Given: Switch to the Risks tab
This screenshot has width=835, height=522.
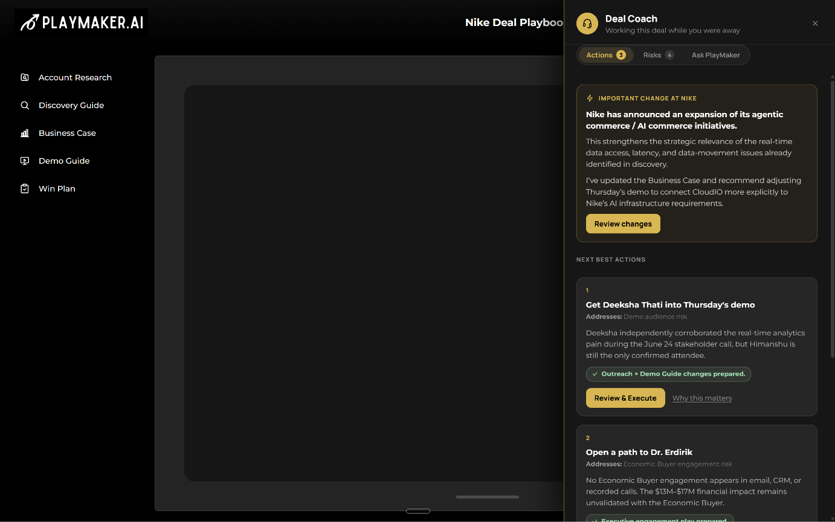Looking at the screenshot, I should pos(658,55).
